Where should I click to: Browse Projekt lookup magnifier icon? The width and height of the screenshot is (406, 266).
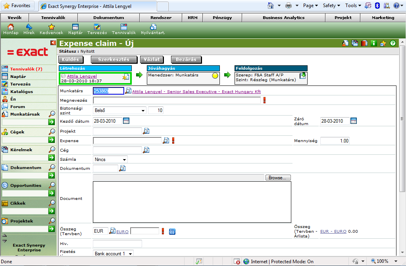(146, 131)
